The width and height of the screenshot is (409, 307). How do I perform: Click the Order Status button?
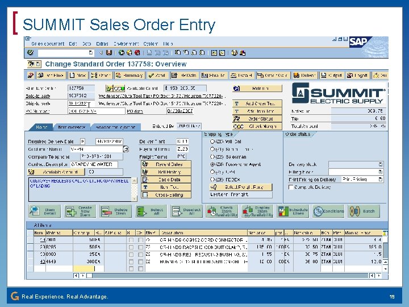pyautogui.click(x=257, y=118)
